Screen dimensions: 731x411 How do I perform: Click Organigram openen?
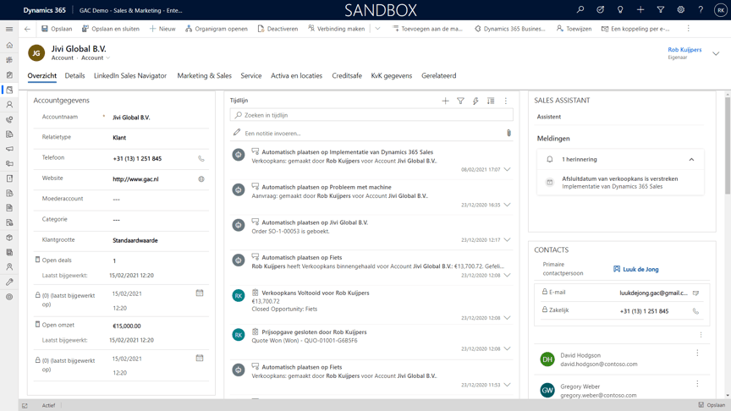tap(217, 29)
